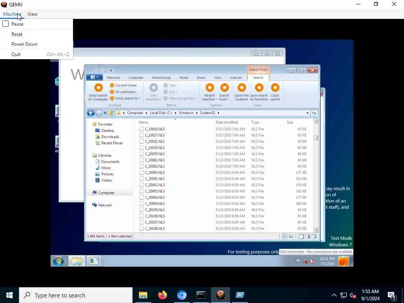This screenshot has width=404, height=303.
Task: Sort by the Date modified column header
Action: (x=227, y=122)
